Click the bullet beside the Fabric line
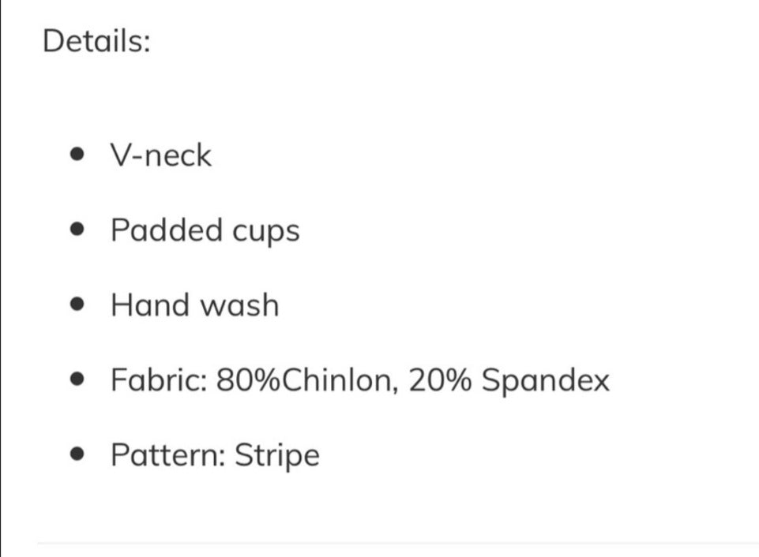 (77, 380)
